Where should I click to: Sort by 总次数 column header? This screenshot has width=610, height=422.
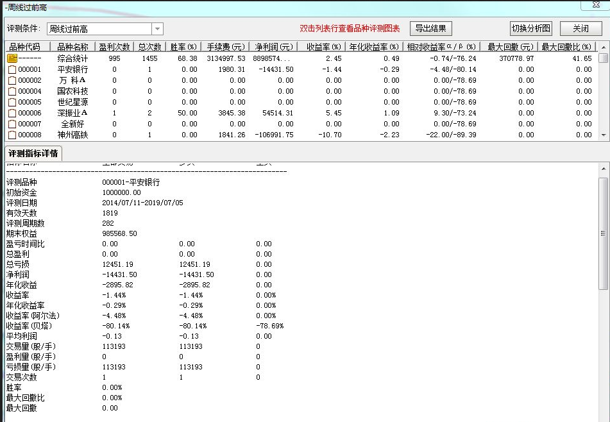(150, 47)
